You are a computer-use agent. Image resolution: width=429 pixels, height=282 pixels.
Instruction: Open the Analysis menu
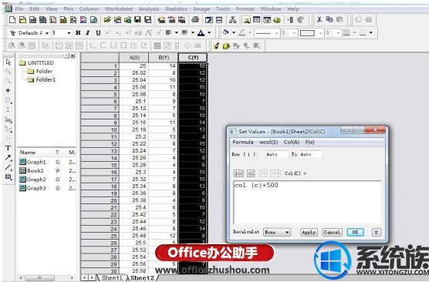pyautogui.click(x=149, y=9)
